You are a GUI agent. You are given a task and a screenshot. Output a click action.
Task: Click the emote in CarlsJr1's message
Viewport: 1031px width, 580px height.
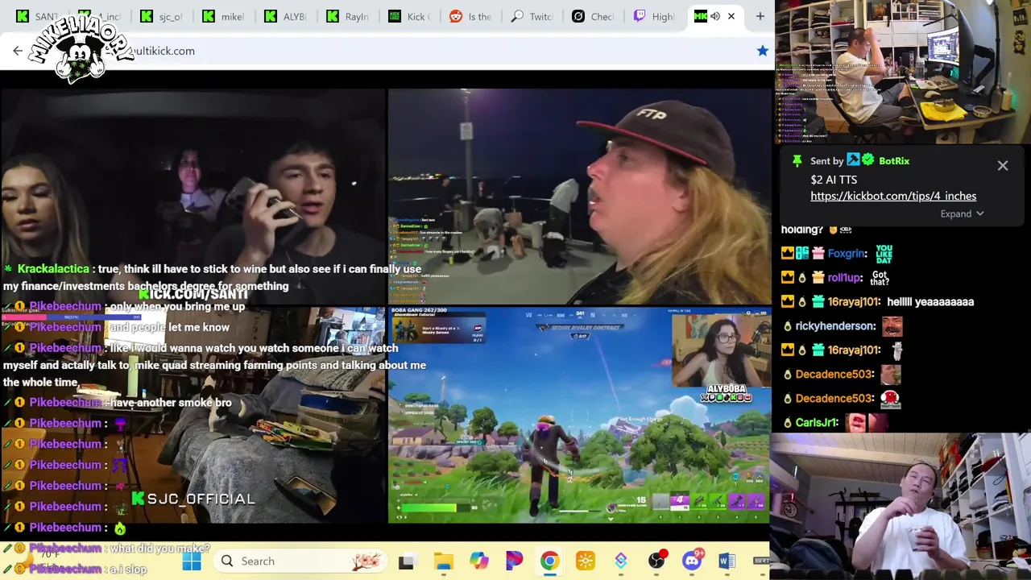tap(866, 422)
